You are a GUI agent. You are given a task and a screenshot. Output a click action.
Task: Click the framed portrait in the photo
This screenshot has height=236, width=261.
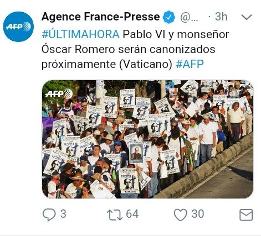[x=136, y=153]
